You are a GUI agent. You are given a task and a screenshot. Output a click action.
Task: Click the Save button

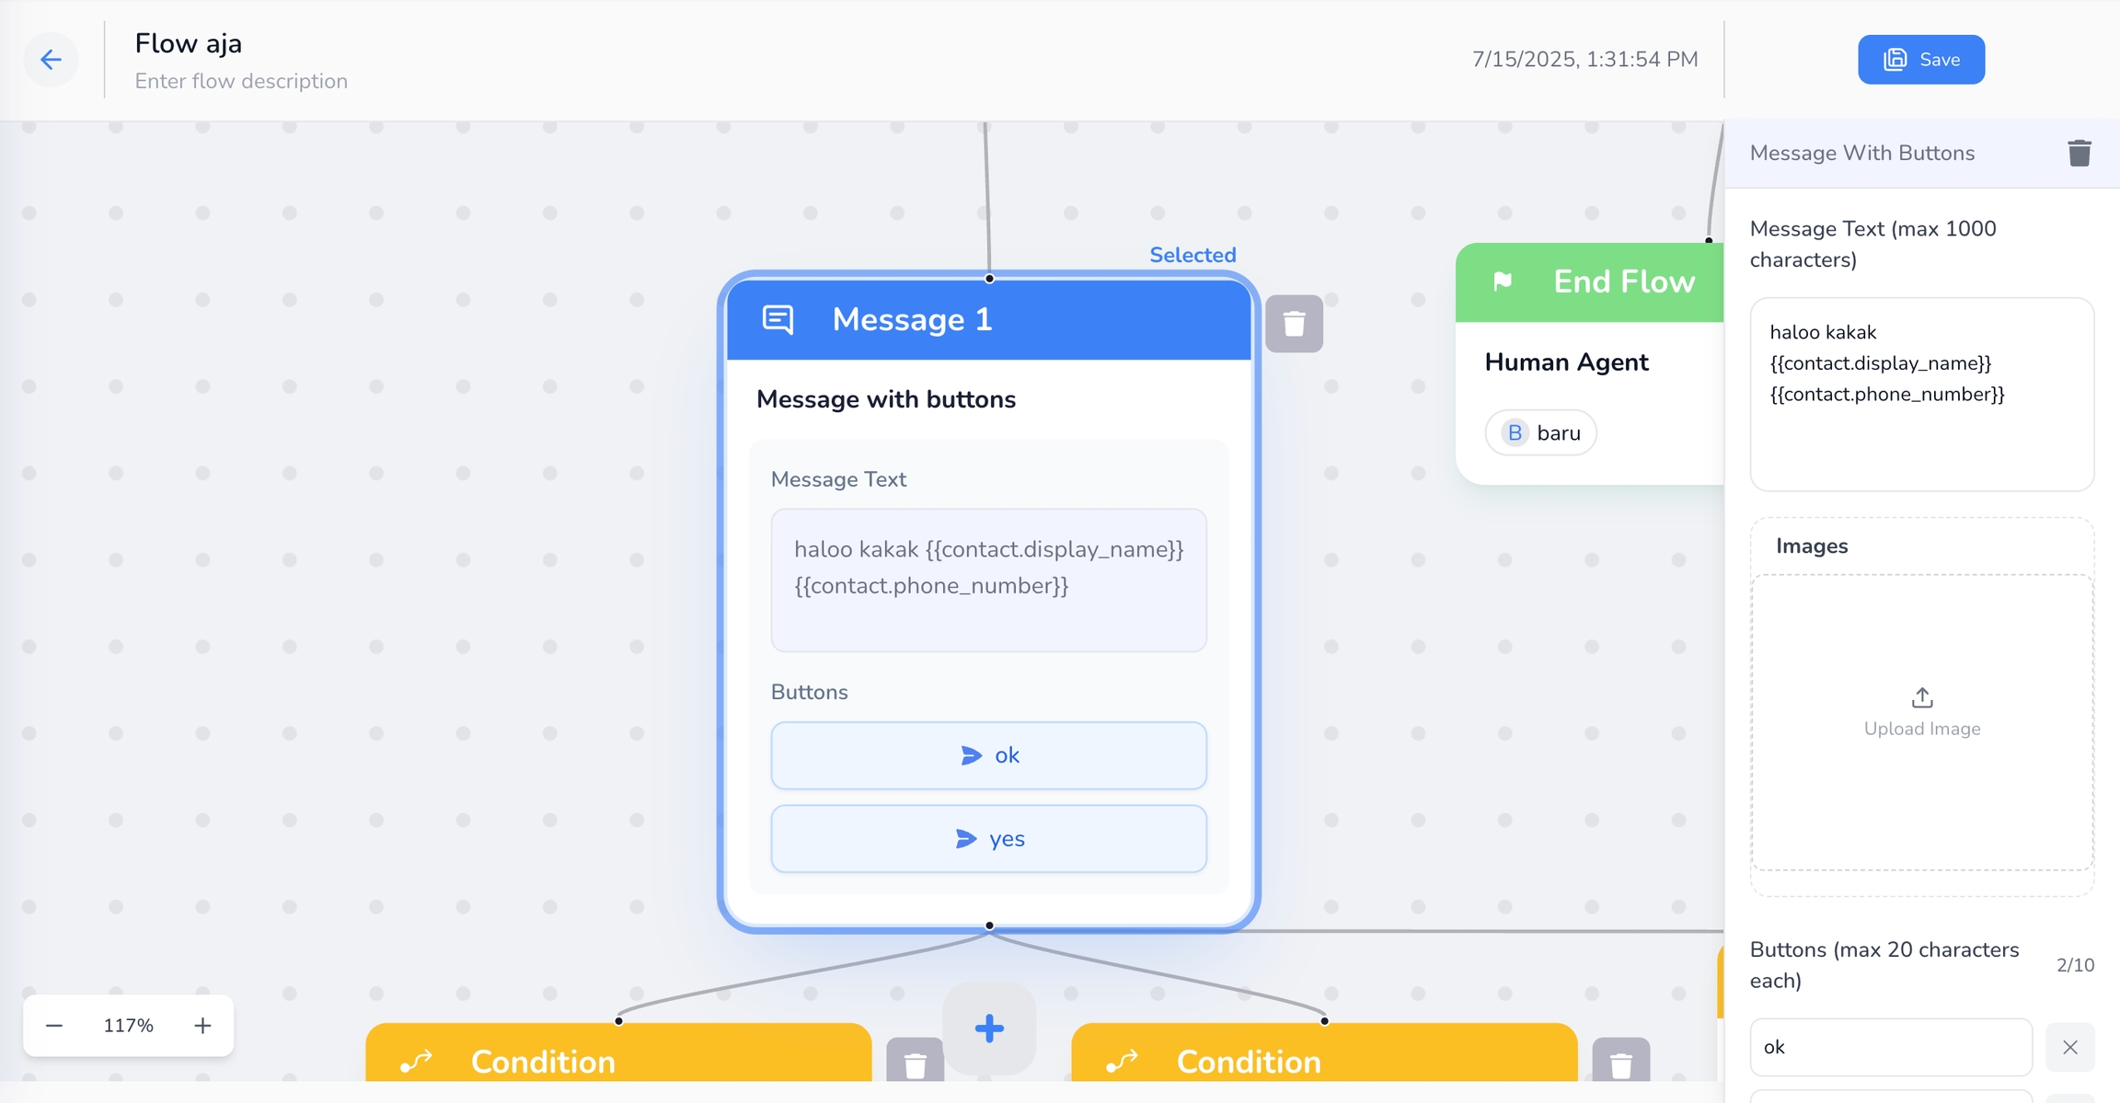[1920, 60]
